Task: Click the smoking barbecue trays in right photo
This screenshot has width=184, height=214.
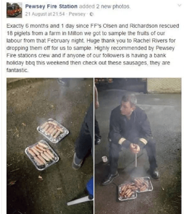Action: point(135,188)
